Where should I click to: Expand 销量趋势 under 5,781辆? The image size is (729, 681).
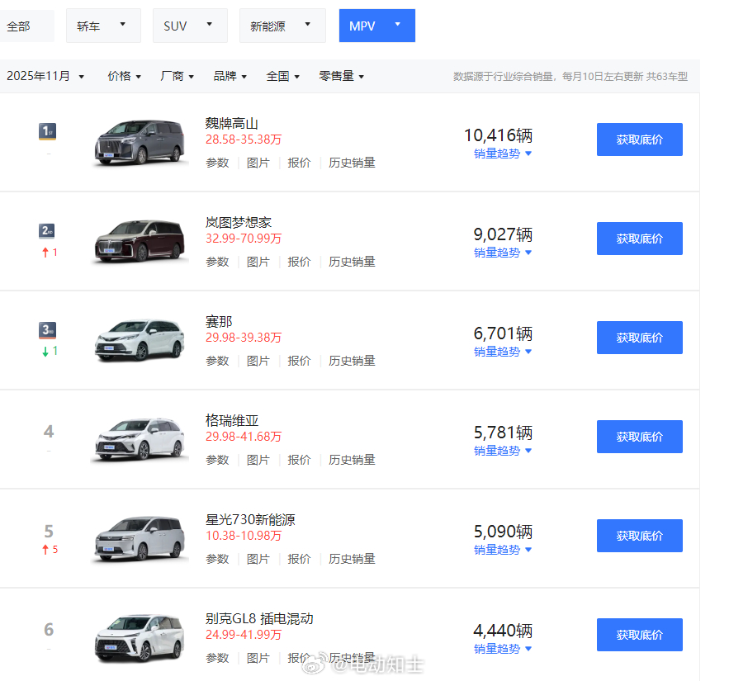(503, 451)
